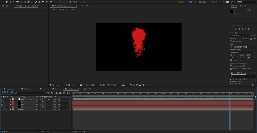Toggle hide shy layers in timeline
The image size is (257, 133).
point(57,93)
